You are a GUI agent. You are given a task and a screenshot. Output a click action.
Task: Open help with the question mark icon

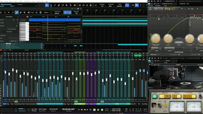(x=146, y=5)
